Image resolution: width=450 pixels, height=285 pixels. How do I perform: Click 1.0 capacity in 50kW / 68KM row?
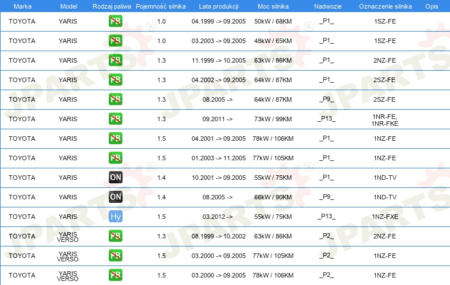(x=162, y=21)
